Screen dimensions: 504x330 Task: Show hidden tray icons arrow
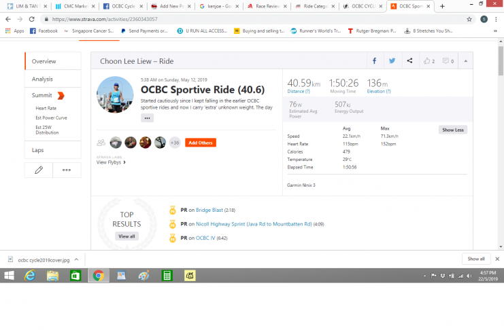425,276
